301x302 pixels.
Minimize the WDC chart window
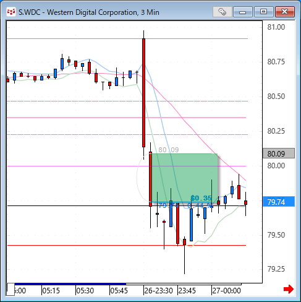click(243, 12)
